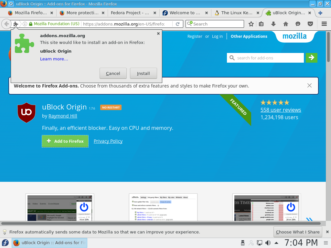Image resolution: width=331 pixels, height=248 pixels.
Task: Open the Fedora application launcher icon
Action: 5,243
